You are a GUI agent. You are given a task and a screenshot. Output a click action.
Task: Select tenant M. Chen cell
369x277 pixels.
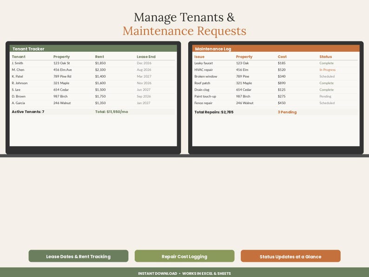(18, 70)
